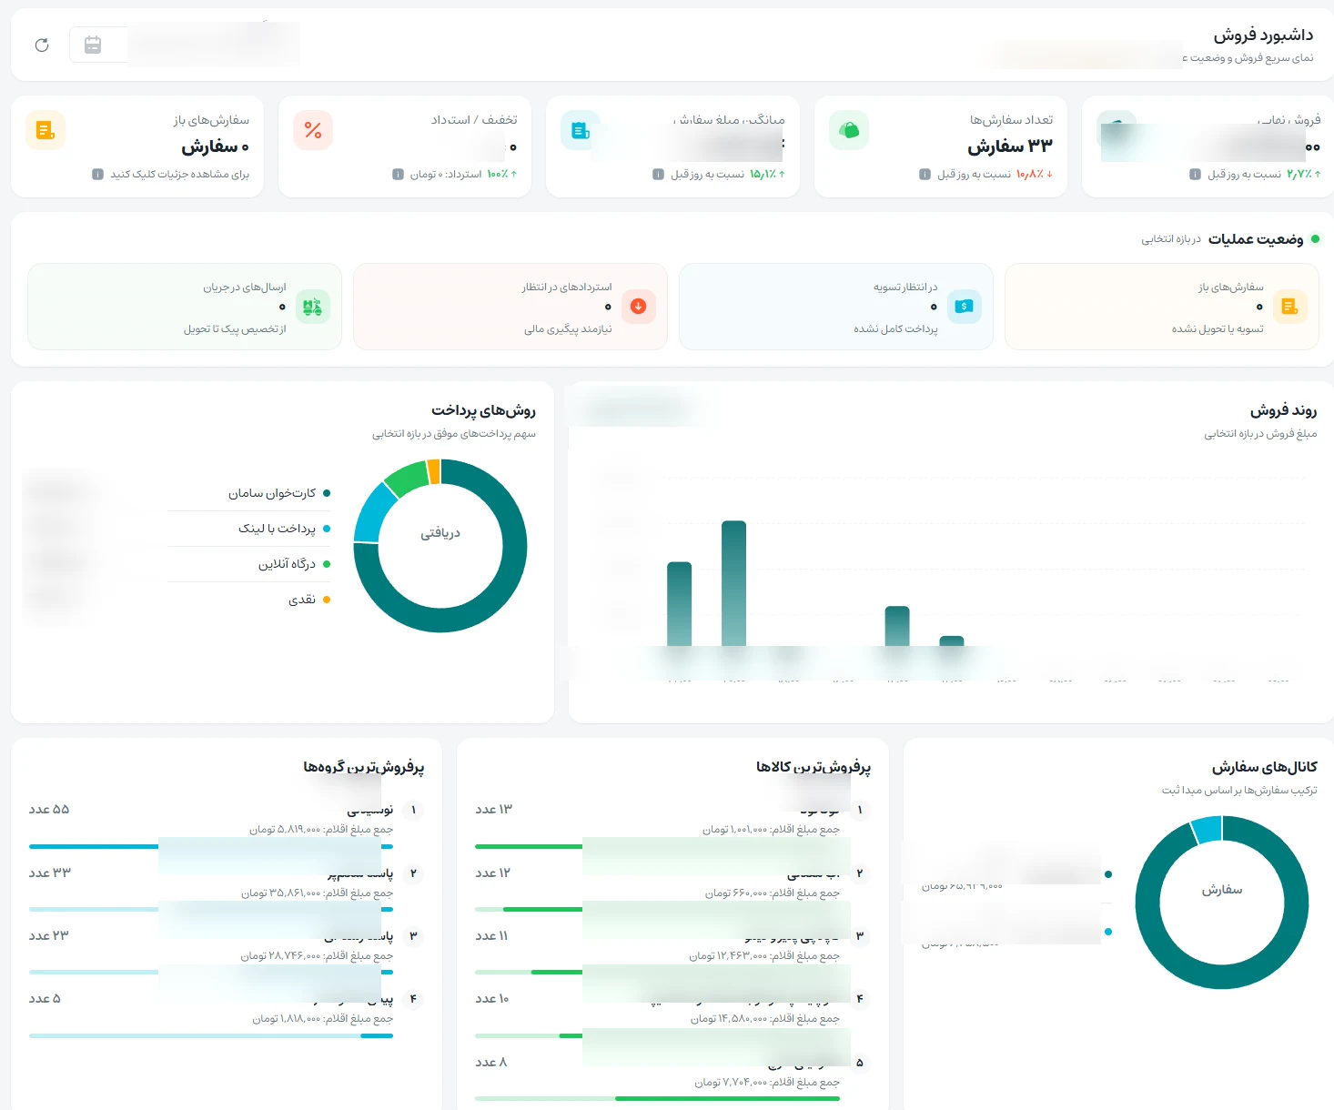
Task: Click the 'روند فروش' chart heading
Action: point(1284,410)
